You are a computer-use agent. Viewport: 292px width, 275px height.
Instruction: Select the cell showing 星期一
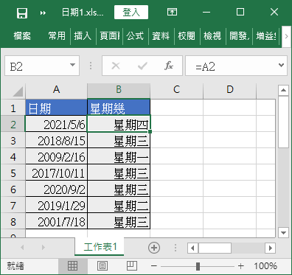[x=119, y=157]
